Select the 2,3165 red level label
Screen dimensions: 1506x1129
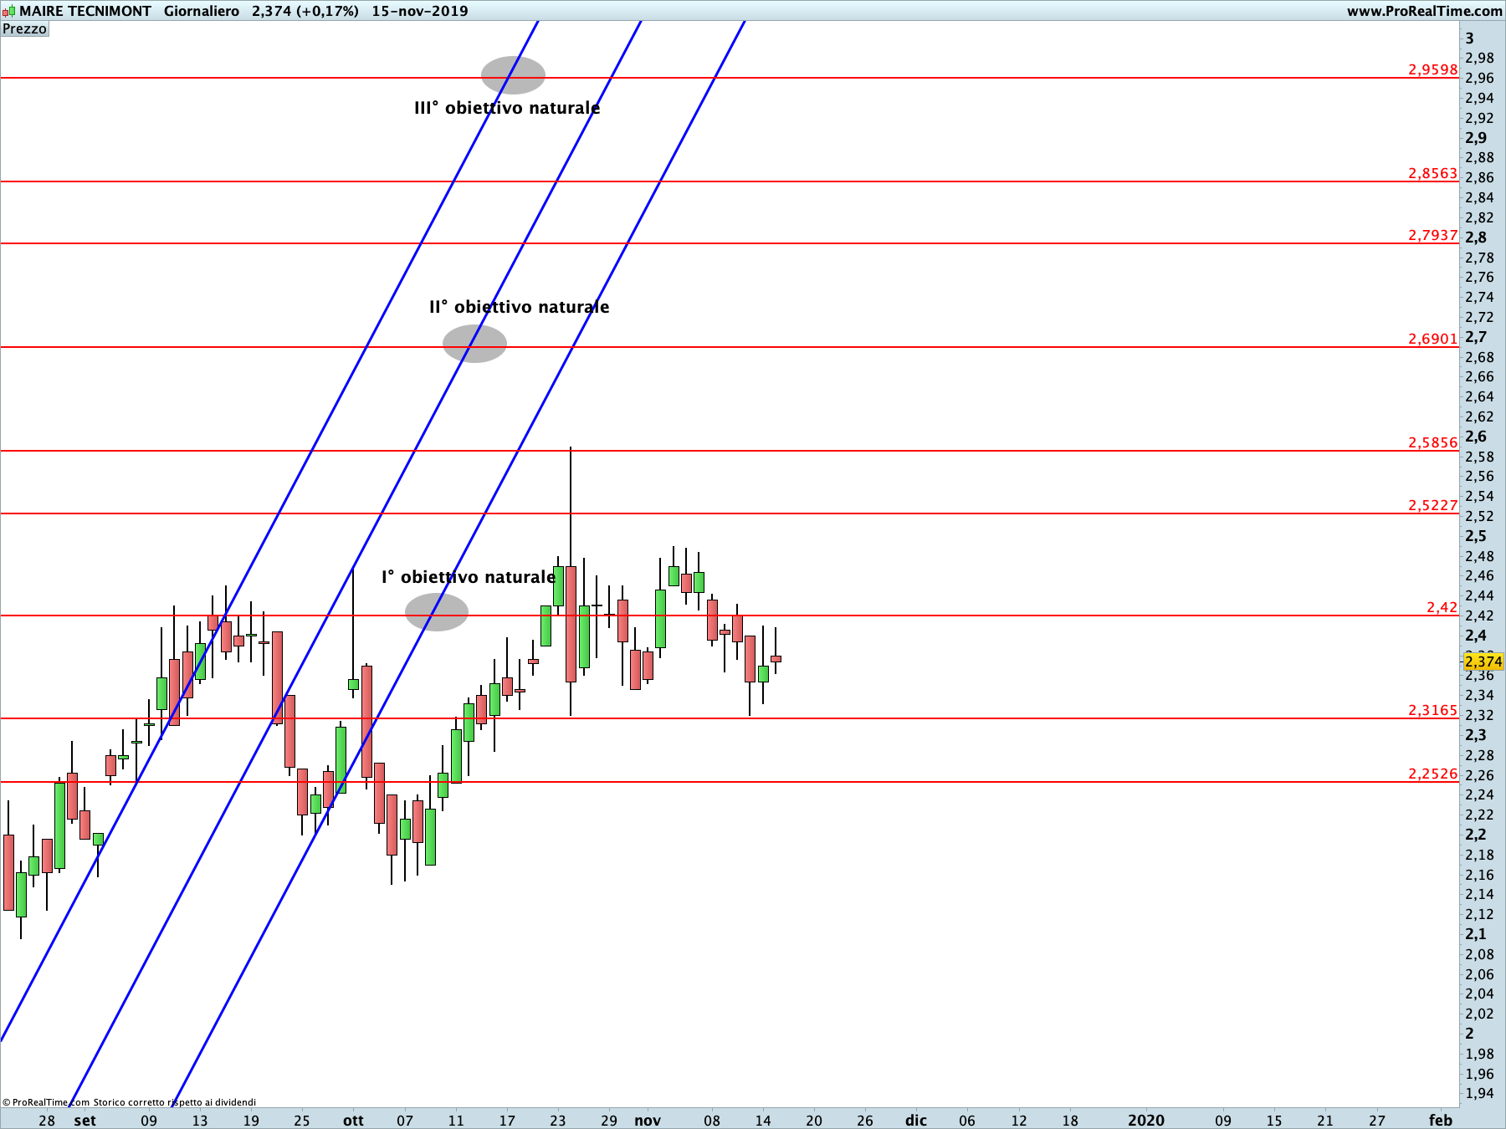(1433, 710)
